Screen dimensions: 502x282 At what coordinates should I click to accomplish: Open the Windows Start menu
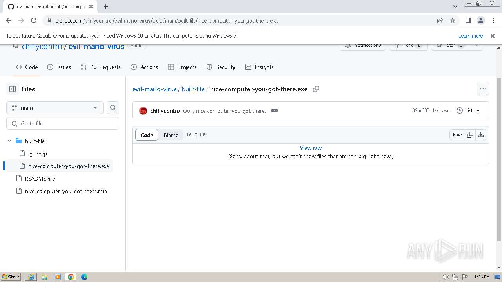(x=11, y=277)
